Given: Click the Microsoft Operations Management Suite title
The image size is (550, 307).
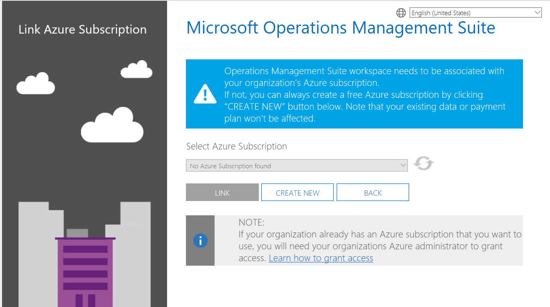Looking at the screenshot, I should pos(340,28).
